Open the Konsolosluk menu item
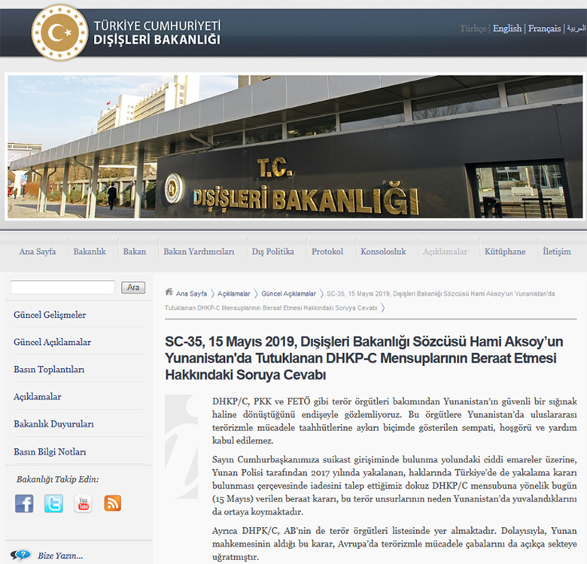This screenshot has height=564, width=587. click(383, 252)
